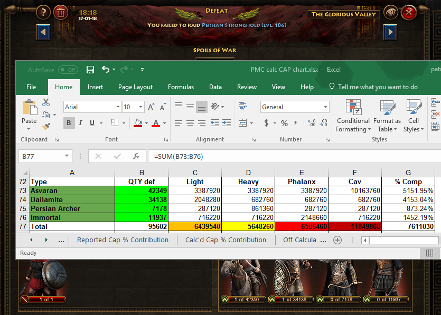The image size is (441, 315).
Task: Increase decimal places
Action: 312,123
